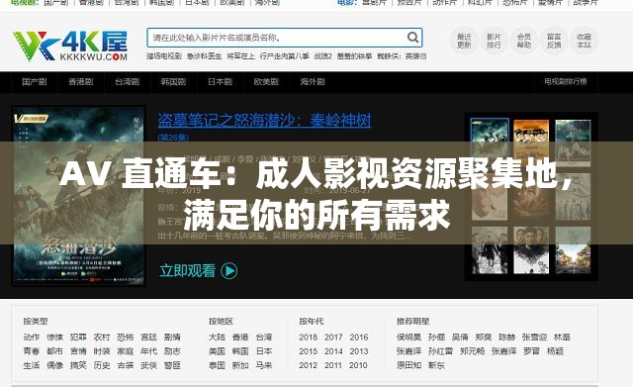Image resolution: width=633 pixels, height=387 pixels.
Task: Filter by genre 历史
Action: pos(102,365)
